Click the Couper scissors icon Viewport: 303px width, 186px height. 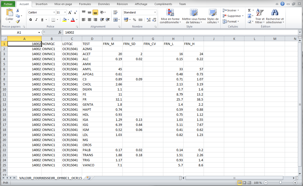[17, 11]
